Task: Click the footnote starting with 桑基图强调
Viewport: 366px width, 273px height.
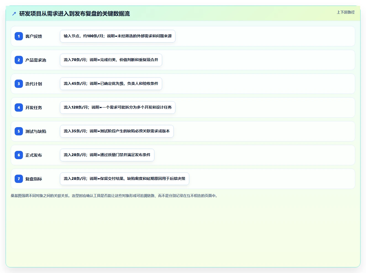Action: click(115, 196)
